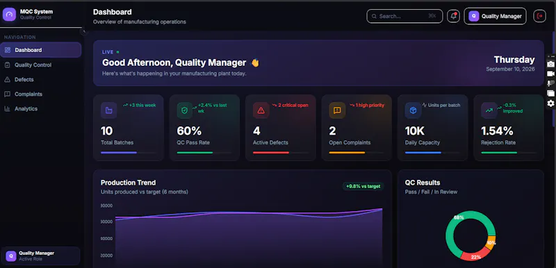
Task: Open Analytics navigation item
Action: pyautogui.click(x=41, y=109)
